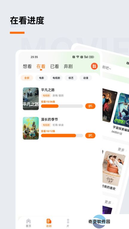This screenshot has height=229, width=129.
Task: Tap the playlist add icon for 平凡之路
Action: (90, 106)
